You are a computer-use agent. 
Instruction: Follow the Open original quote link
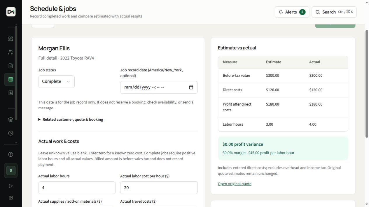235,184
